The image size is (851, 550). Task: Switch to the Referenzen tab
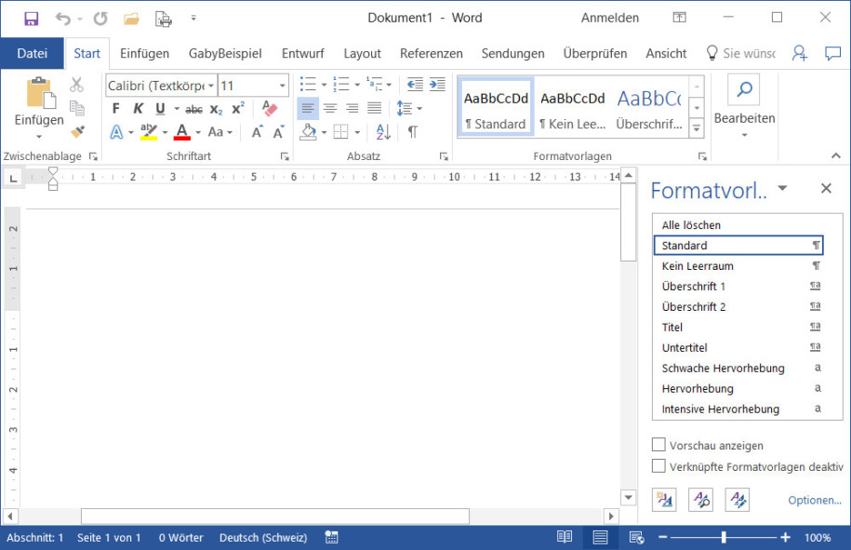click(x=432, y=53)
